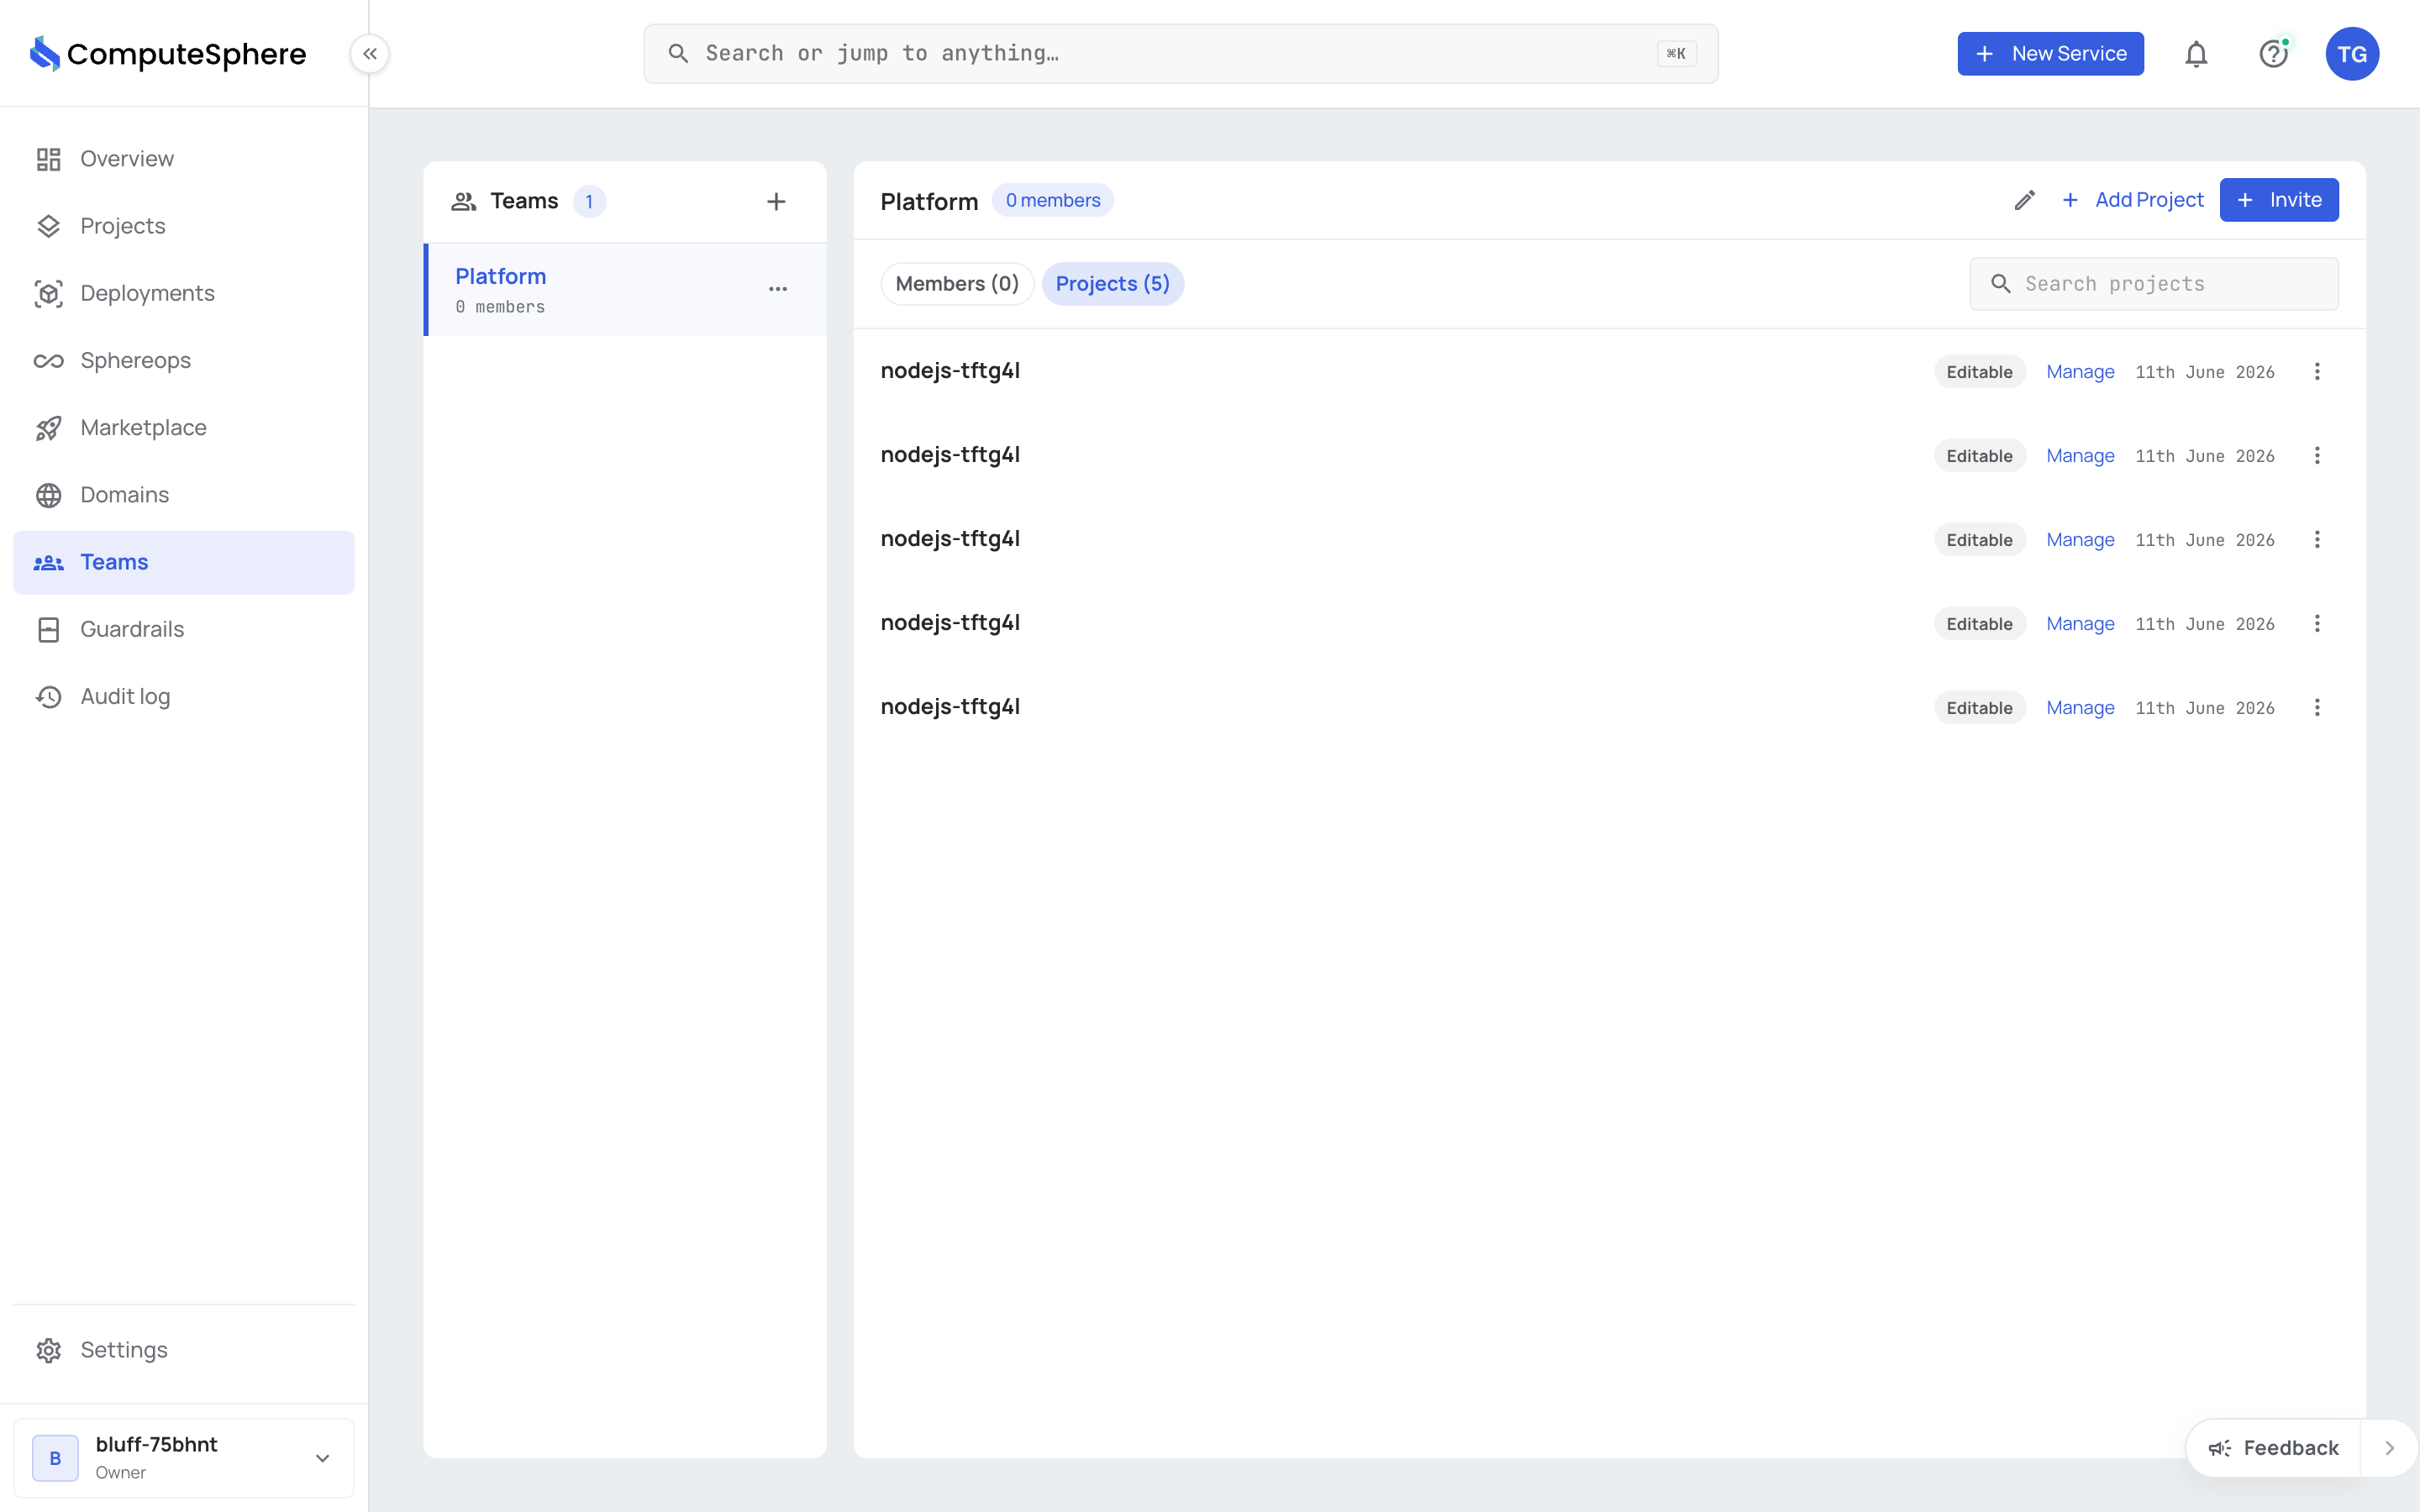Click the Feedback button
2420x1512 pixels.
(2274, 1448)
